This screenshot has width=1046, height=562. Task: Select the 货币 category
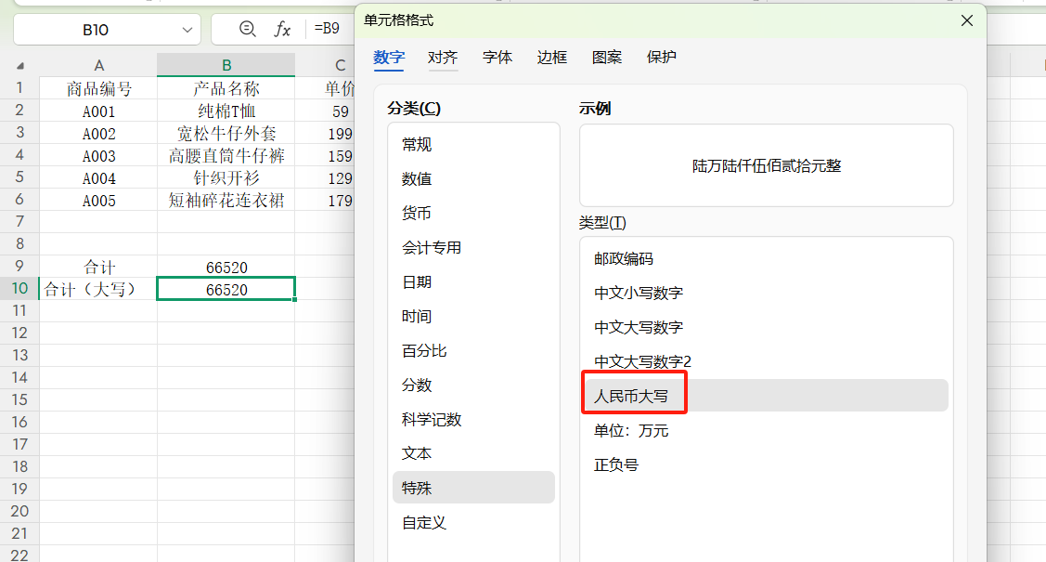tap(417, 212)
